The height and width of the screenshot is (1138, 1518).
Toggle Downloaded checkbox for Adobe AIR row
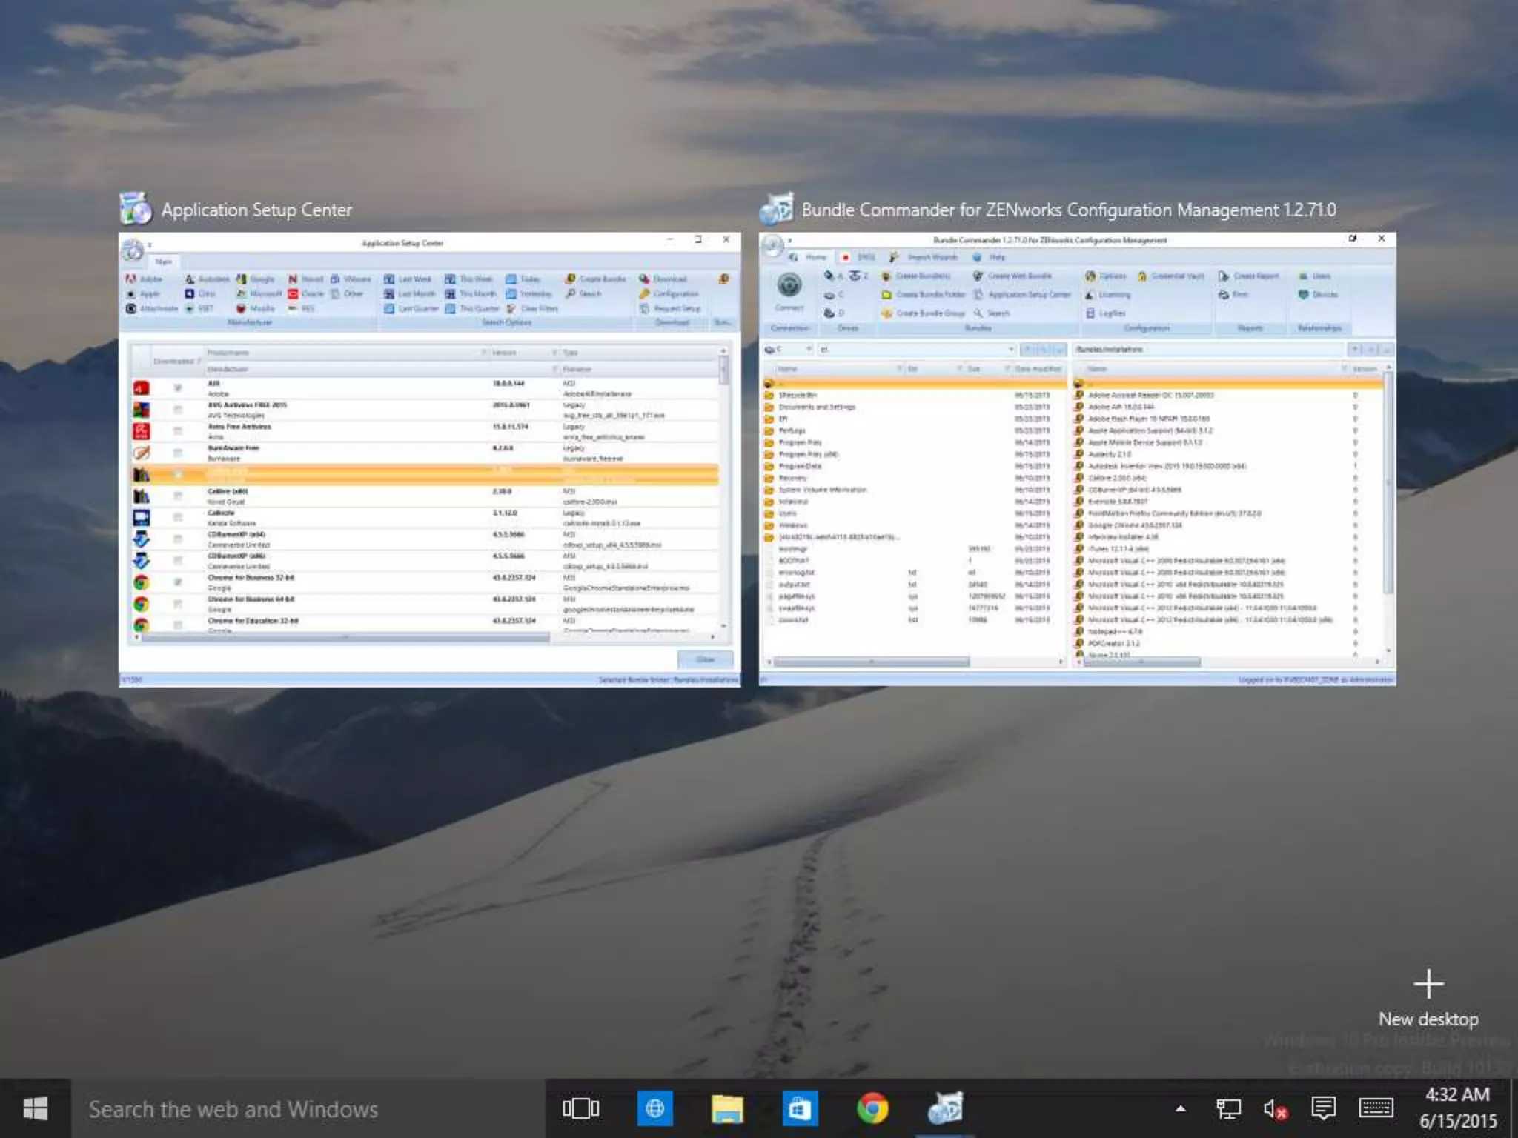point(178,388)
